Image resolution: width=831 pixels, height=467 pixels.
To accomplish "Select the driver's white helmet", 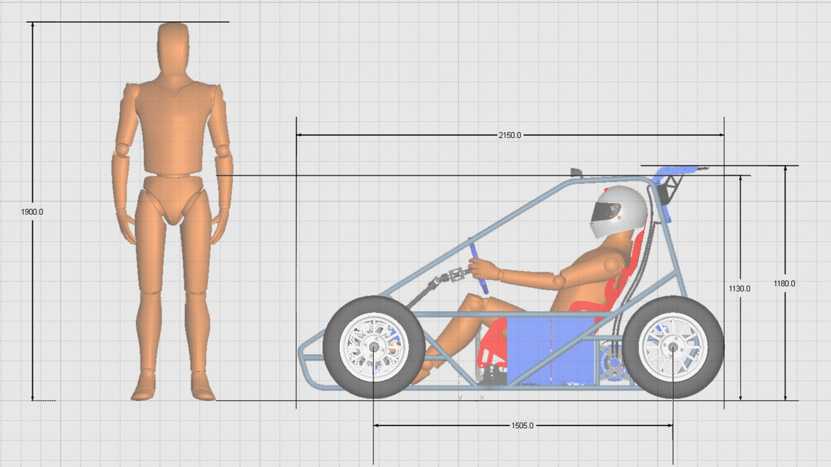I will [613, 210].
